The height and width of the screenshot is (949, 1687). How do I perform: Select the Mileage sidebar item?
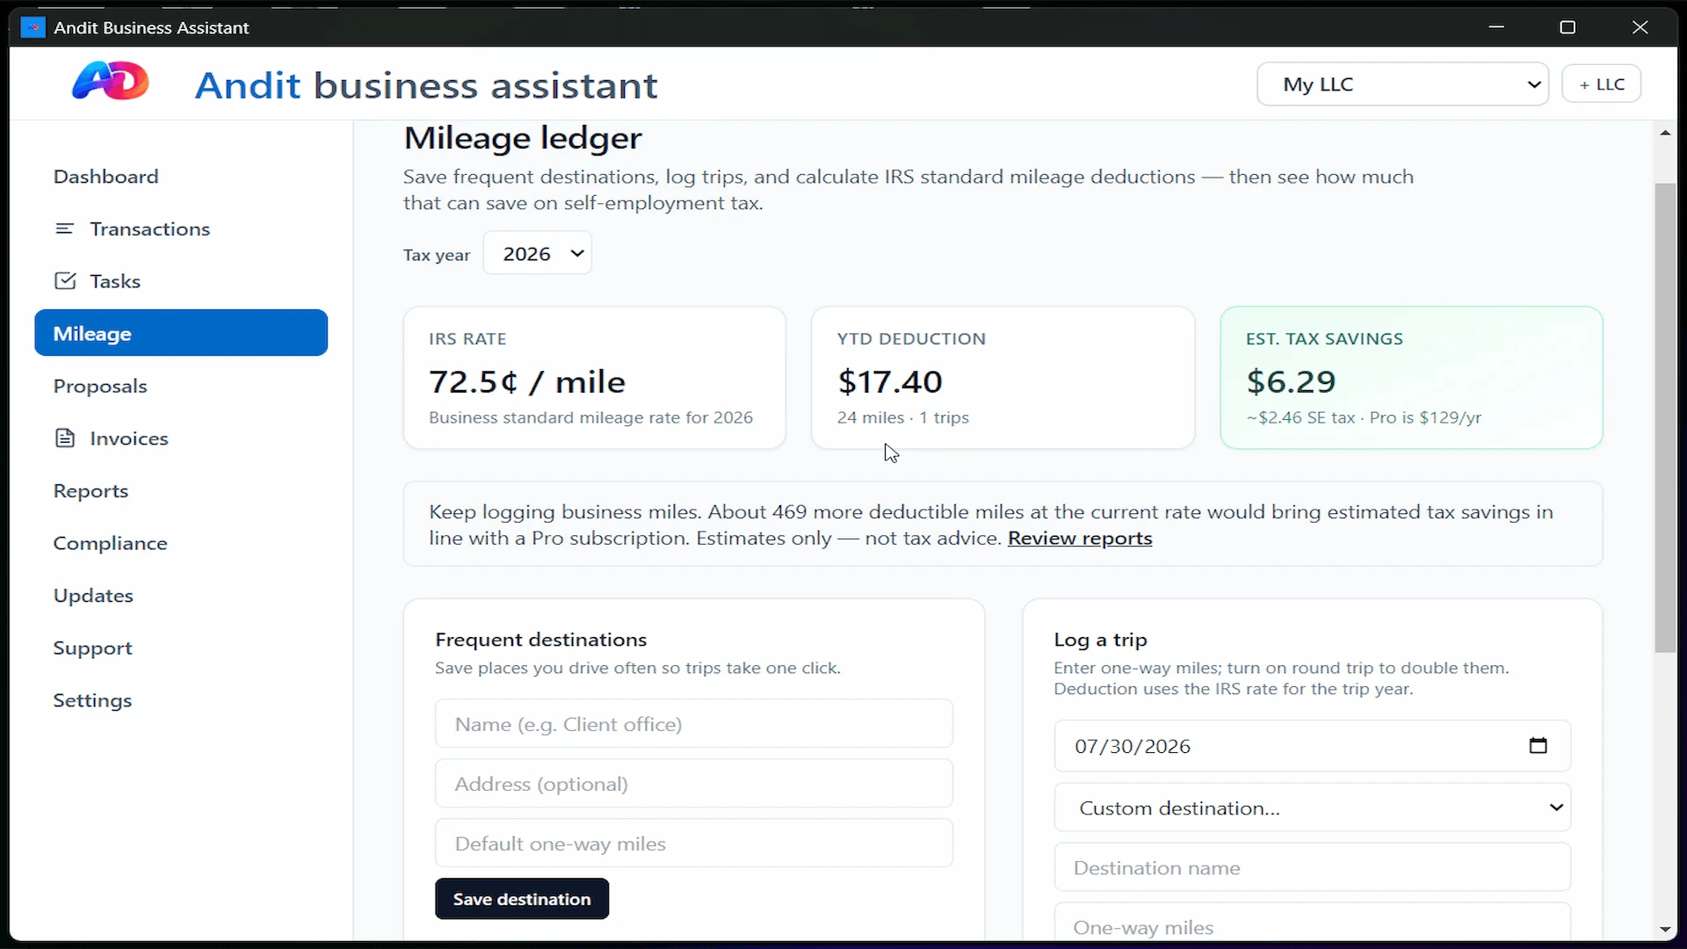181,333
